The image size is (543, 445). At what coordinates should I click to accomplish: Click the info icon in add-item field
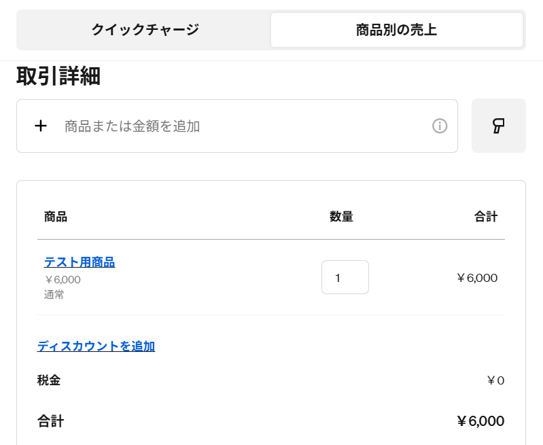pyautogui.click(x=440, y=126)
